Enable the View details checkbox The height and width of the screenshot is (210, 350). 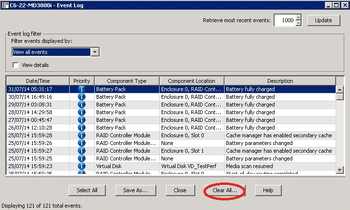click(16, 65)
